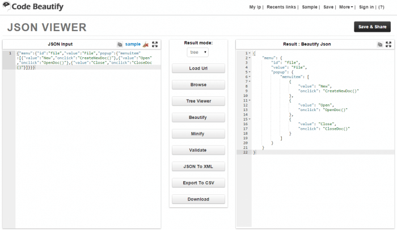Collapse the line 6 "menuitem" fold arrow
The height and width of the screenshot is (230, 397).
click(x=250, y=76)
